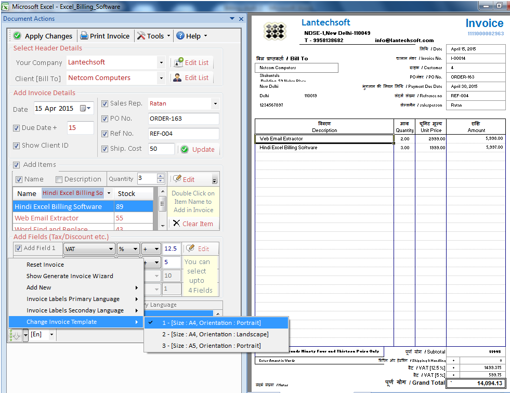Click the Print Invoice button label
The height and width of the screenshot is (393, 510).
coord(110,36)
